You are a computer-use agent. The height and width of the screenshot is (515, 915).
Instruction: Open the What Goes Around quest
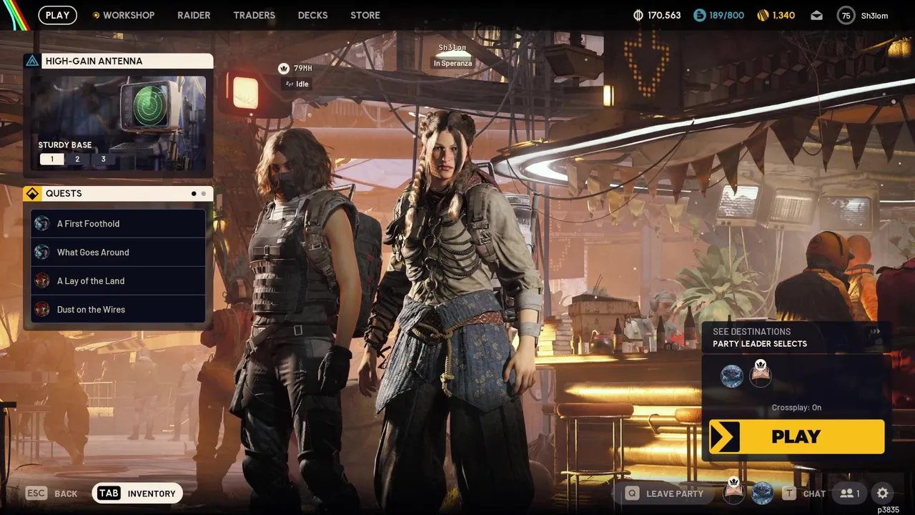click(x=118, y=252)
